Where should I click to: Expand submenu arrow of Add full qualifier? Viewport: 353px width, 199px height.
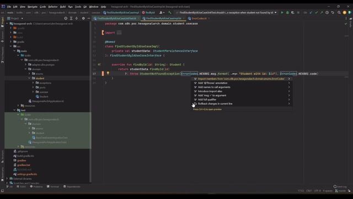click(x=289, y=99)
